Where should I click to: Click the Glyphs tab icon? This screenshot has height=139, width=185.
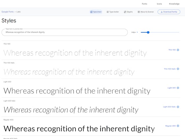(125, 12)
